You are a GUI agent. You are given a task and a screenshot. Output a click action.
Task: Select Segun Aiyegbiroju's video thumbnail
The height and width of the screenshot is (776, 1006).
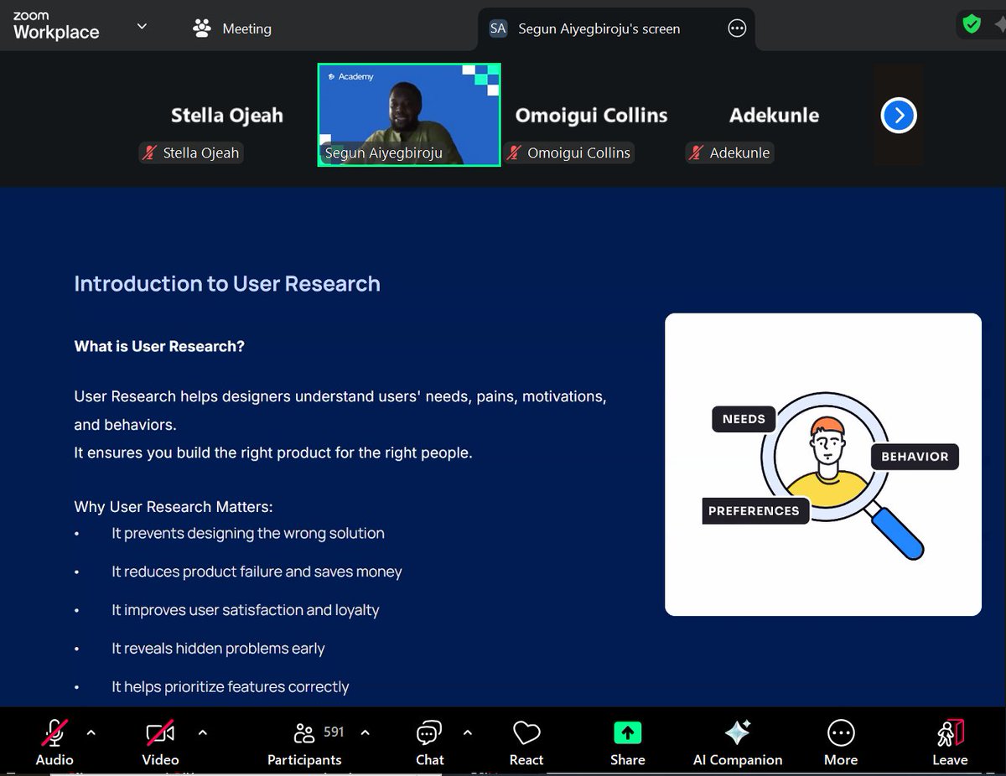pos(409,115)
